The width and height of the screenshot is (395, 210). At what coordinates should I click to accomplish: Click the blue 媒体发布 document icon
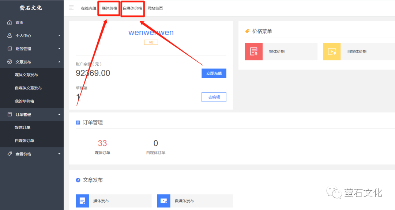pos(82,201)
